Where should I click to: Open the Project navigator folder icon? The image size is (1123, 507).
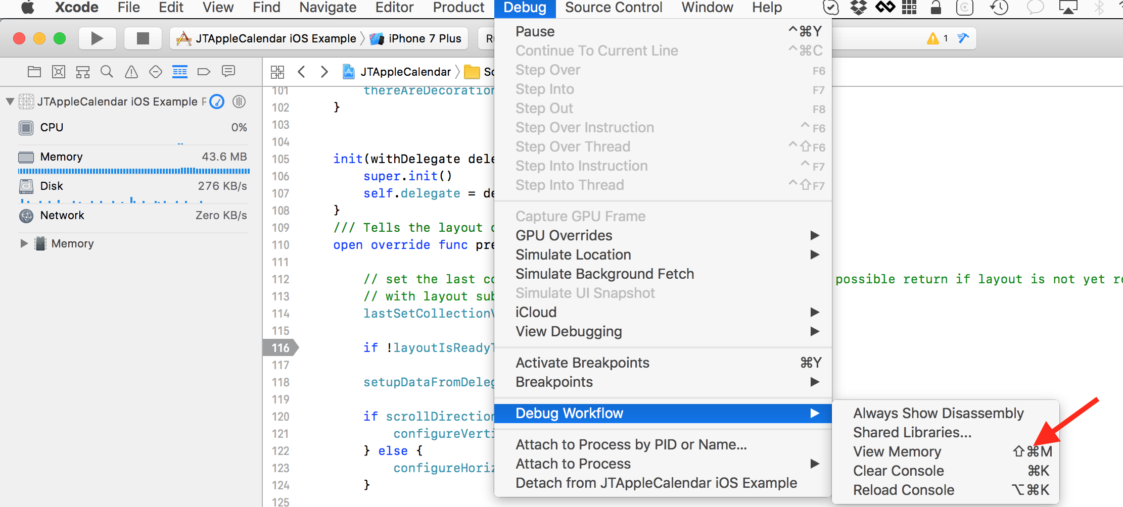click(34, 72)
